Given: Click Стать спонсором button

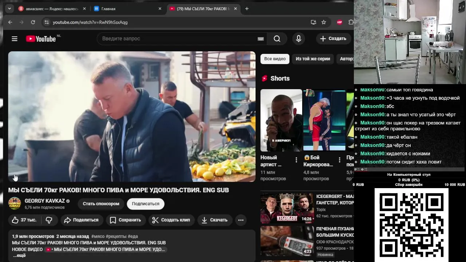Looking at the screenshot, I should 101,204.
